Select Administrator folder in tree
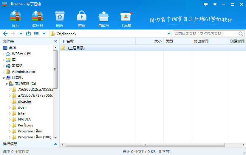The width and height of the screenshot is (246, 155). pyautogui.click(x=24, y=72)
